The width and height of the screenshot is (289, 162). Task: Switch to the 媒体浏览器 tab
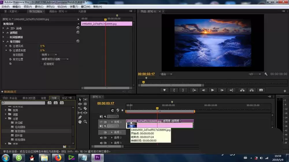click(29, 98)
